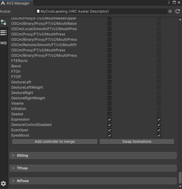Enable the first FTEffects checkbox
Image resolution: width=182 pixels, height=189 pixels.
109,61
